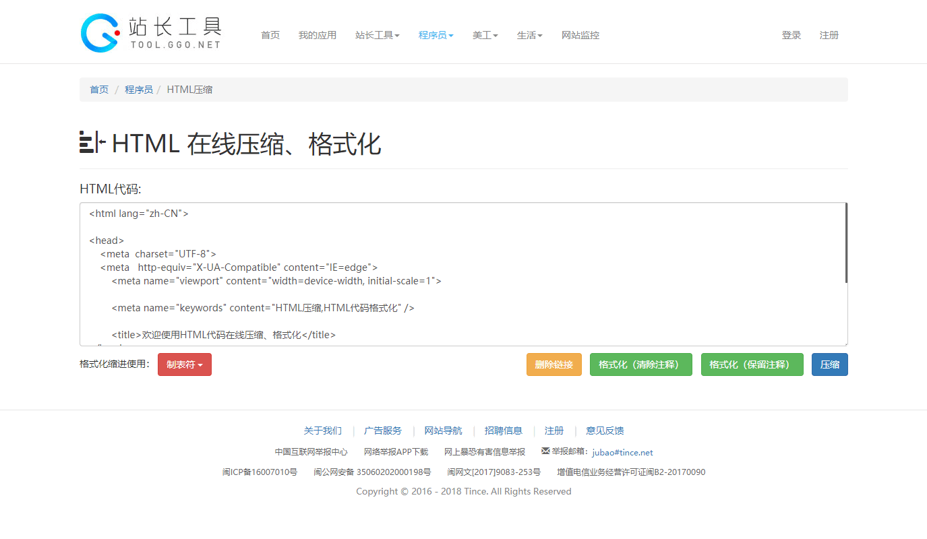Select 首页 in the navigation bar
The width and height of the screenshot is (927, 539).
coord(270,35)
